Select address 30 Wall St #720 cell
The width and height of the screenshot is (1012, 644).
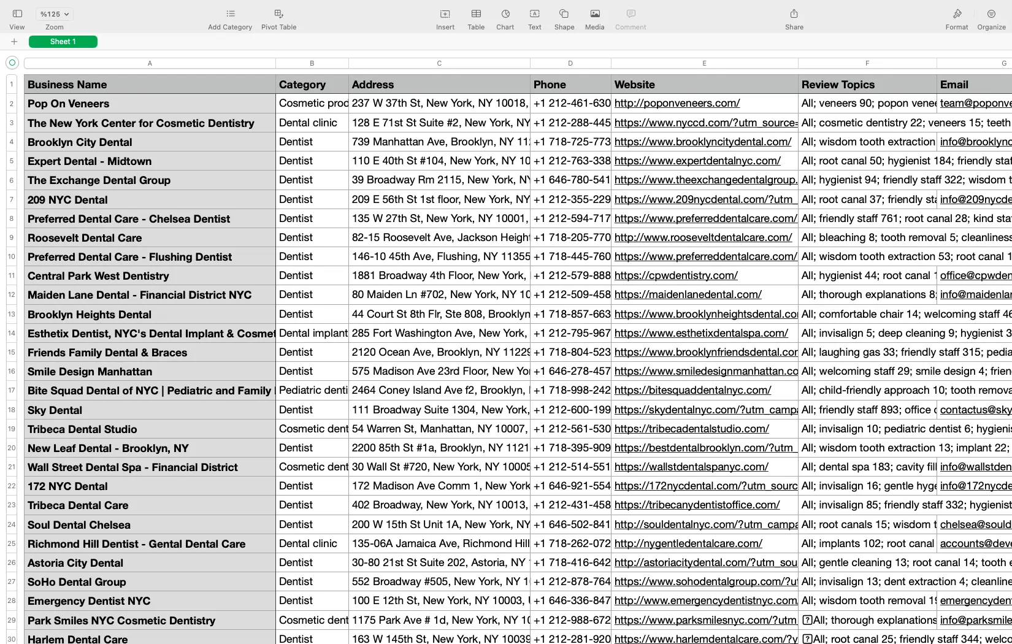tap(439, 467)
